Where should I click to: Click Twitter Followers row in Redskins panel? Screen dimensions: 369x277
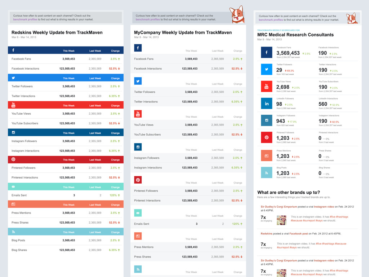pos(66,87)
